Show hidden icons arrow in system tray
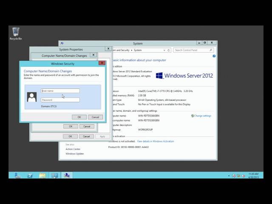Screen dimensions: 272x204 click(229, 176)
